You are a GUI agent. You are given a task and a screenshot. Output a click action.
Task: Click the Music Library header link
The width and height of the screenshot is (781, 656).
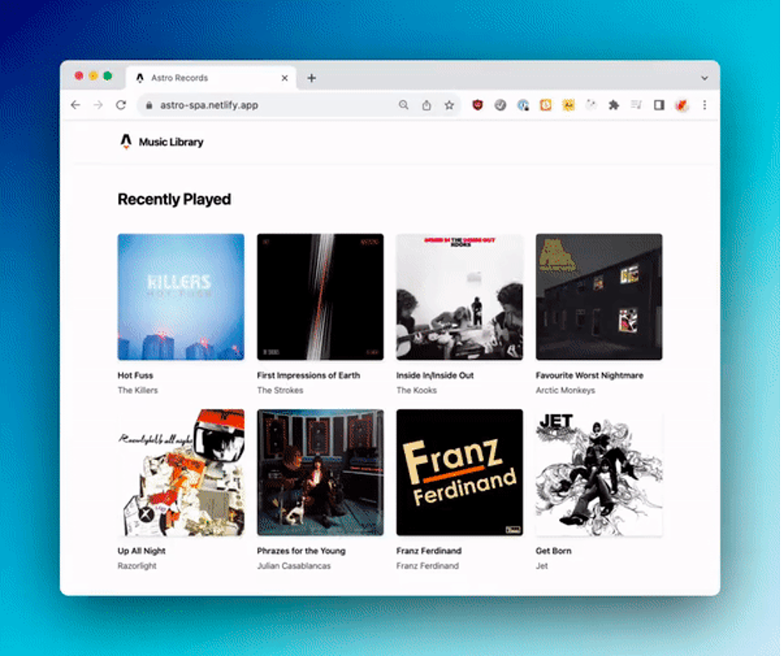click(171, 142)
